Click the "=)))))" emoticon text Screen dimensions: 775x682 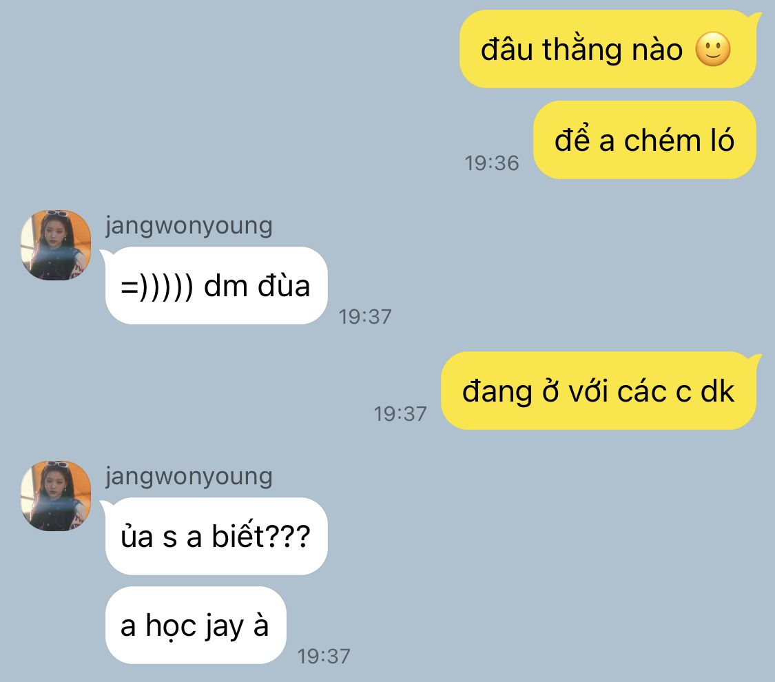(x=157, y=287)
